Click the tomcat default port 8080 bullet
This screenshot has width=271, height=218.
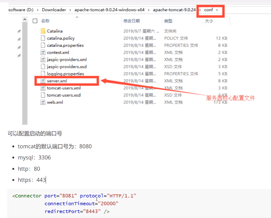point(55,147)
